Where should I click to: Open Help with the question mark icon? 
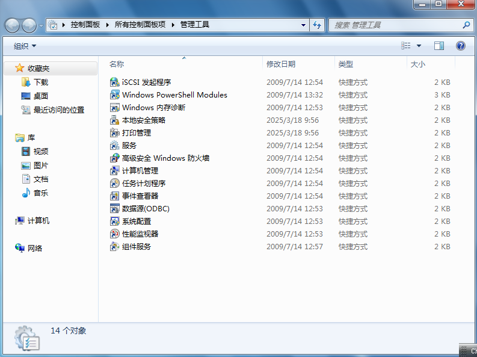coord(461,46)
